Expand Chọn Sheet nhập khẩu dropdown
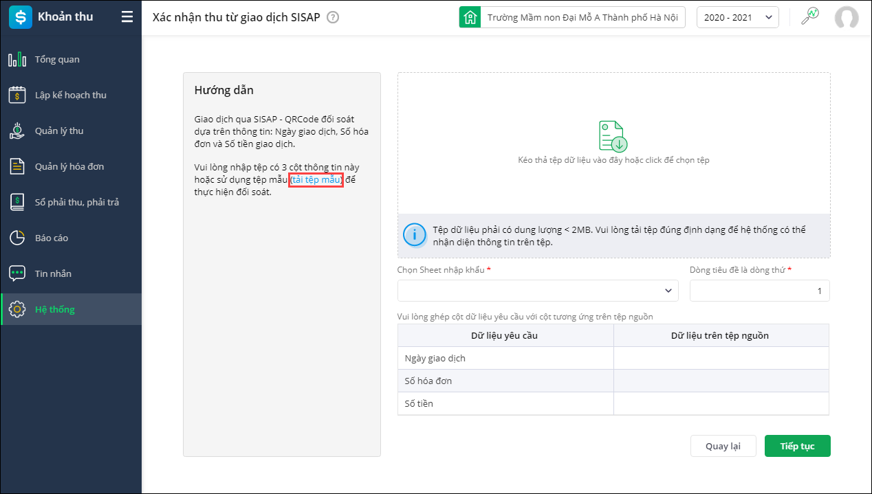Image resolution: width=872 pixels, height=494 pixels. tap(538, 291)
